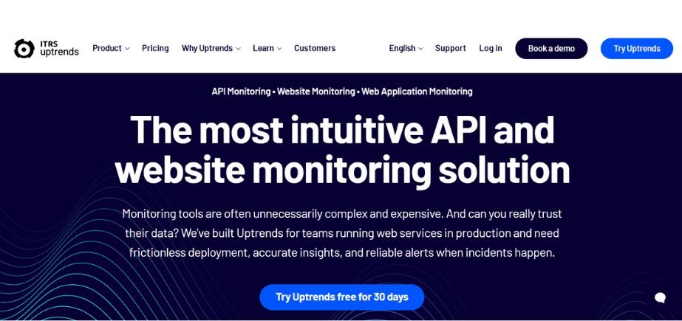Open the English language selector
This screenshot has width=682, height=321.
[406, 48]
